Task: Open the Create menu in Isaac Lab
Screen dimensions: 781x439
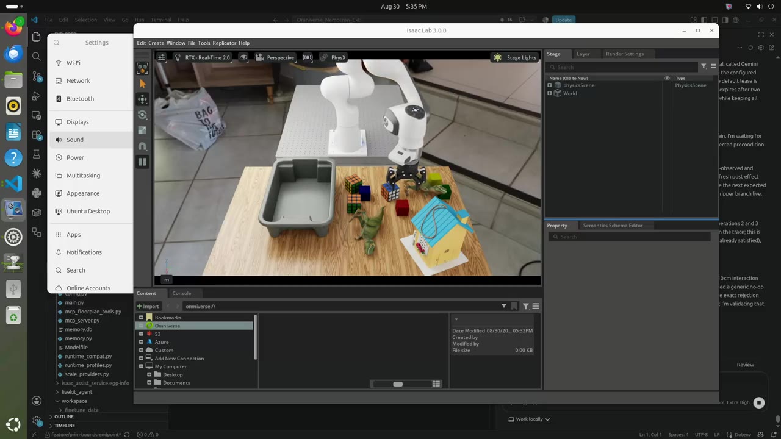Action: point(156,43)
